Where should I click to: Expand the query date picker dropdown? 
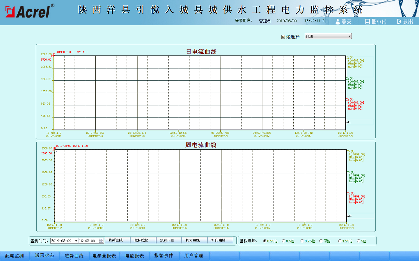point(76,241)
